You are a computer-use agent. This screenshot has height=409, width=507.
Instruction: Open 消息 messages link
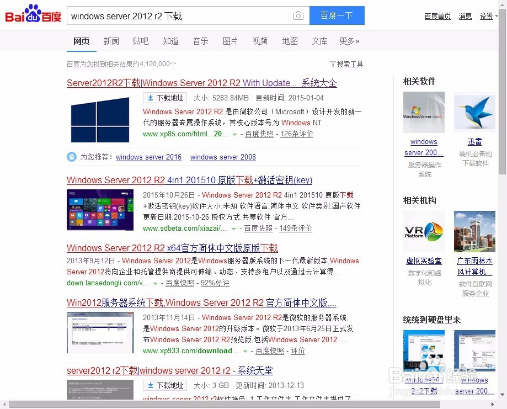tap(465, 16)
